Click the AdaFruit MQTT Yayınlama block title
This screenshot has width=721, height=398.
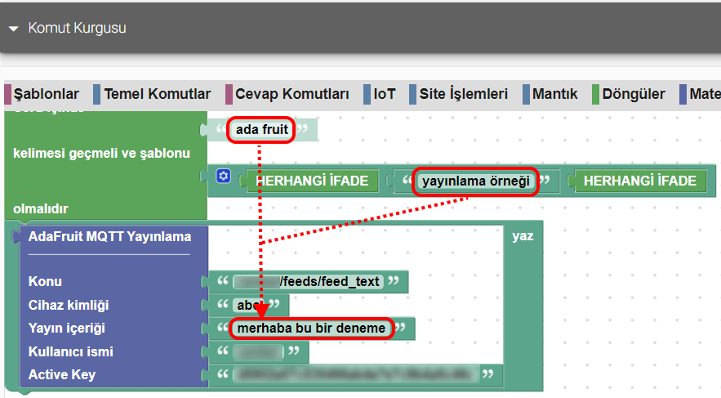pyautogui.click(x=109, y=237)
